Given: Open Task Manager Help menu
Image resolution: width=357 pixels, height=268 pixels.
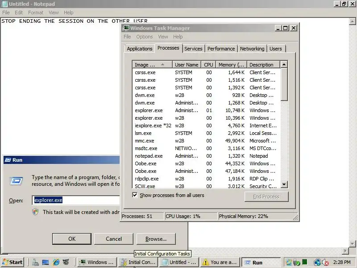Looking at the screenshot, I should pos(178,37).
